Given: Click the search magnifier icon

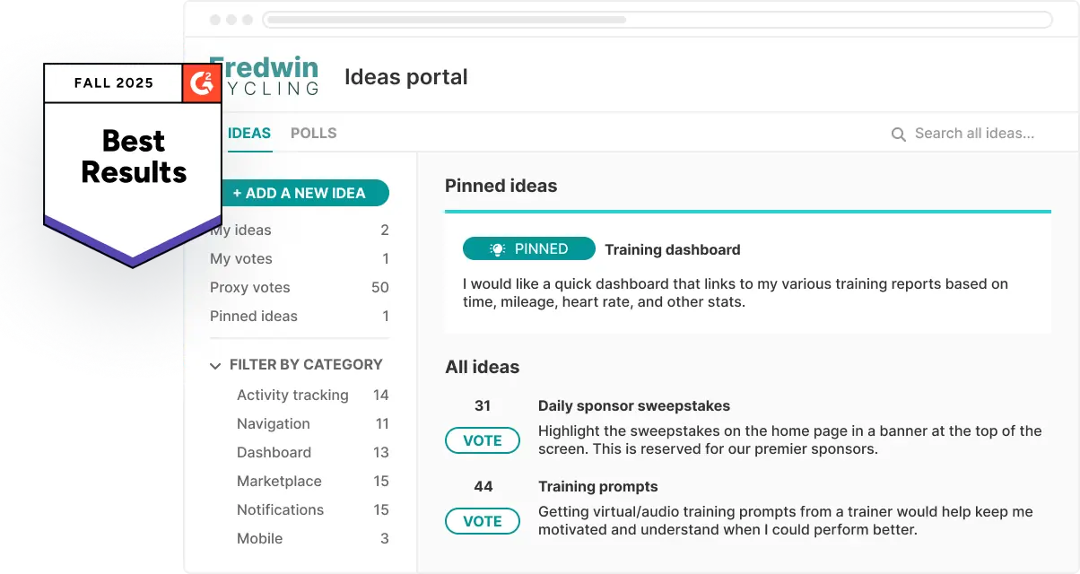Looking at the screenshot, I should (898, 135).
